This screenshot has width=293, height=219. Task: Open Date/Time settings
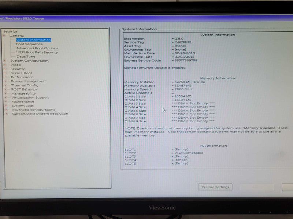point(26,57)
